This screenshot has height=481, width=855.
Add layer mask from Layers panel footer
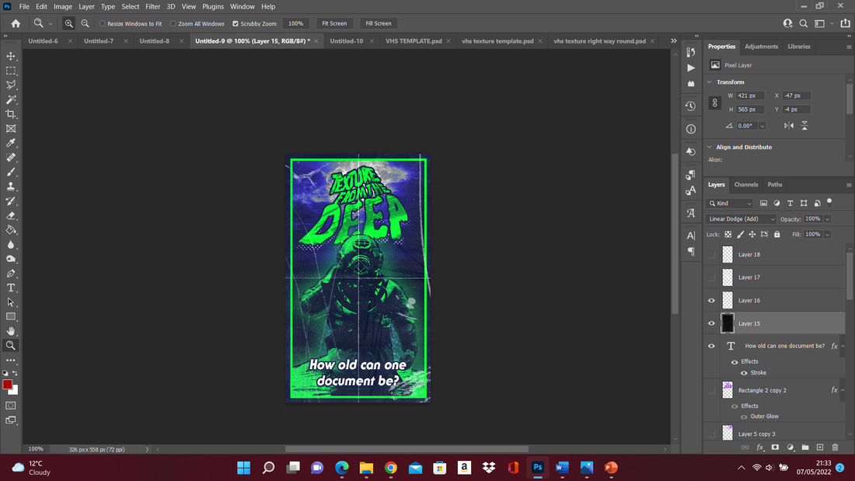tap(775, 447)
